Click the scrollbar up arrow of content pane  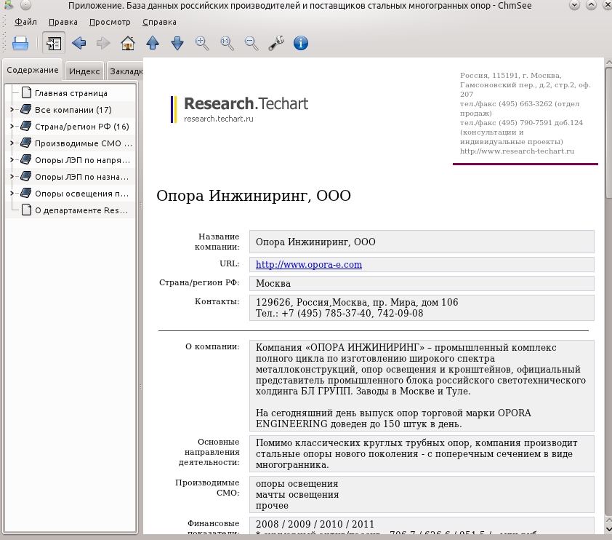608,62
